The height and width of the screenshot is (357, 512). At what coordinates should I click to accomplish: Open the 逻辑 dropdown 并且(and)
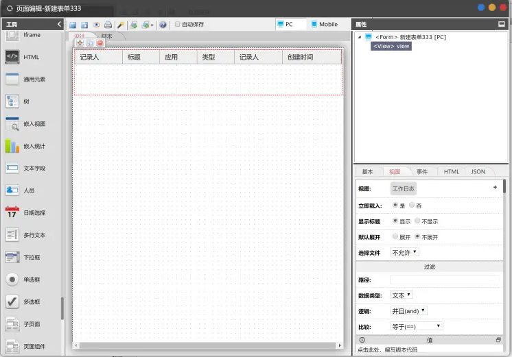(408, 310)
